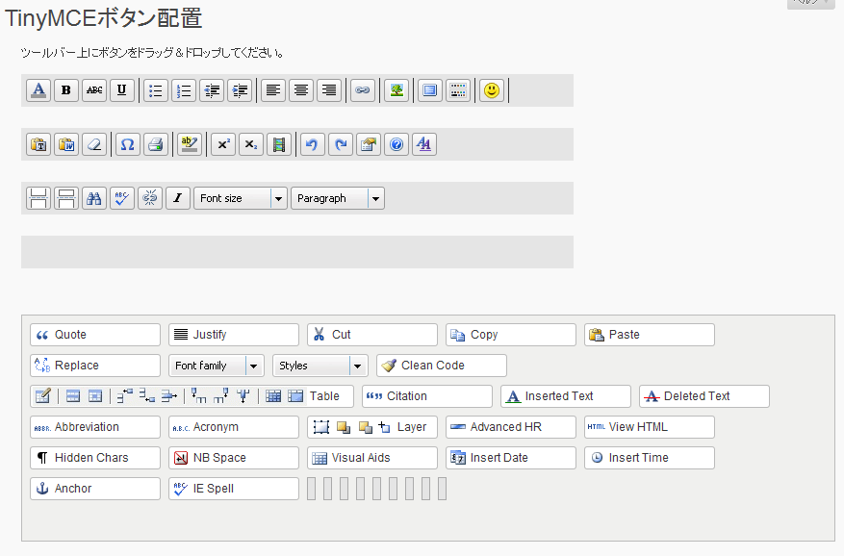Select the Inserted Text button

pyautogui.click(x=566, y=396)
